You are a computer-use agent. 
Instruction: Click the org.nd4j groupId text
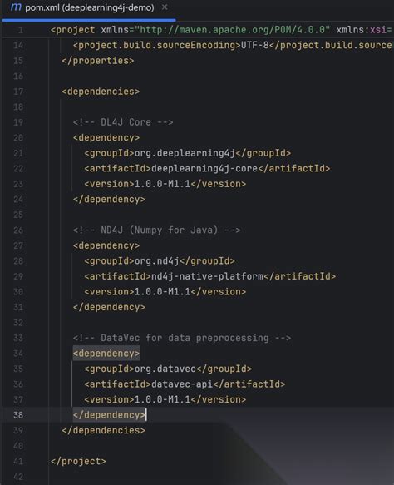tap(156, 261)
